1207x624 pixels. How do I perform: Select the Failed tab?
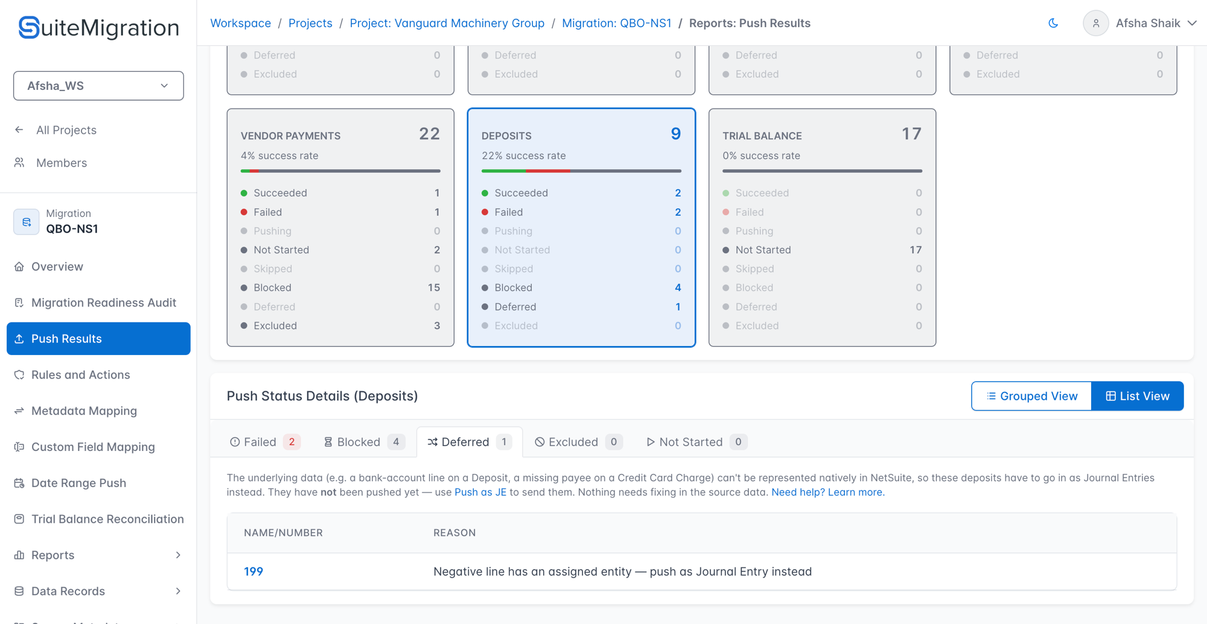tap(264, 442)
